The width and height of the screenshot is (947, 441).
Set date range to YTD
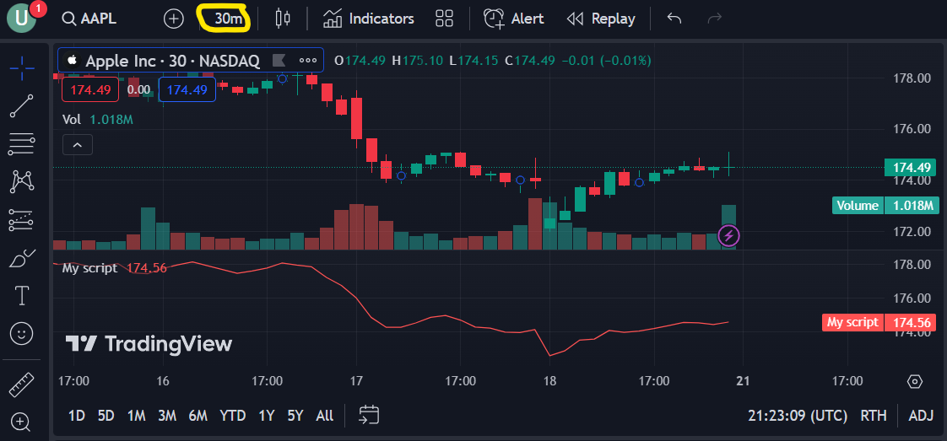point(232,416)
